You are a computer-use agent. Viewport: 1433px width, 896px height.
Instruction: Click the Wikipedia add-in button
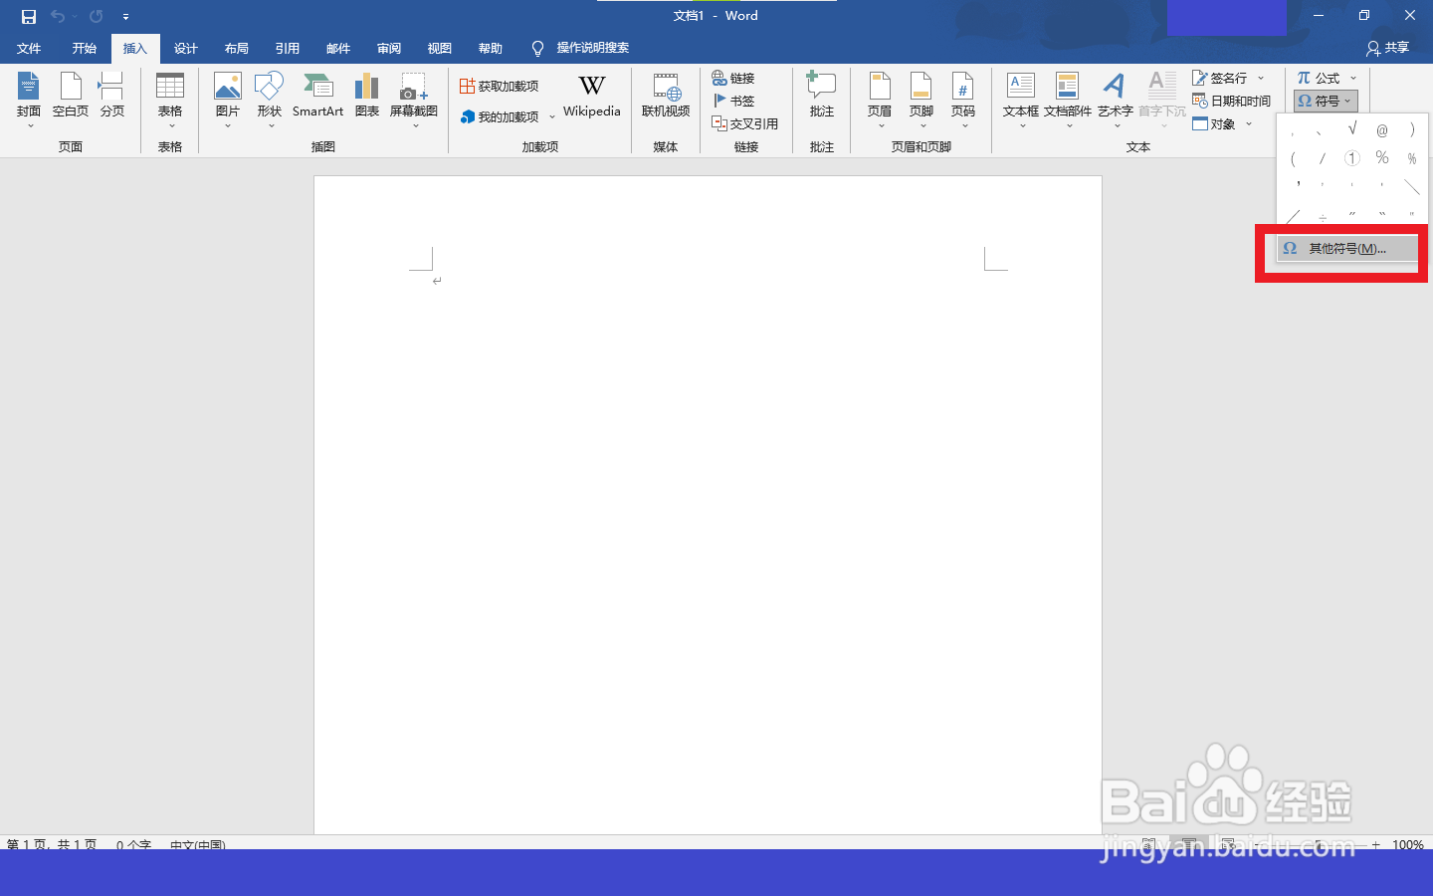[592, 96]
